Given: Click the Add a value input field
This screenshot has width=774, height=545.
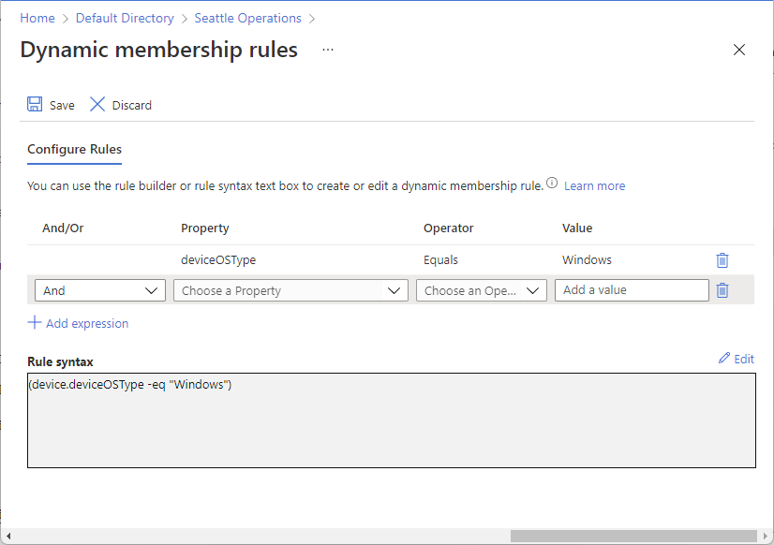Looking at the screenshot, I should [632, 290].
